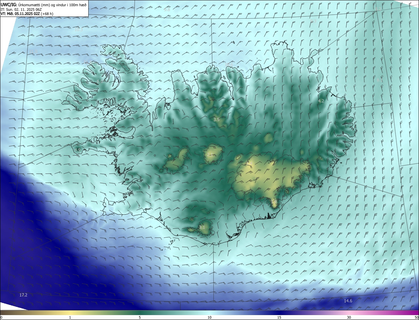Select the title "Úrkomumætti (mm) og vindur í 100m hæð"

[x=53, y=5]
